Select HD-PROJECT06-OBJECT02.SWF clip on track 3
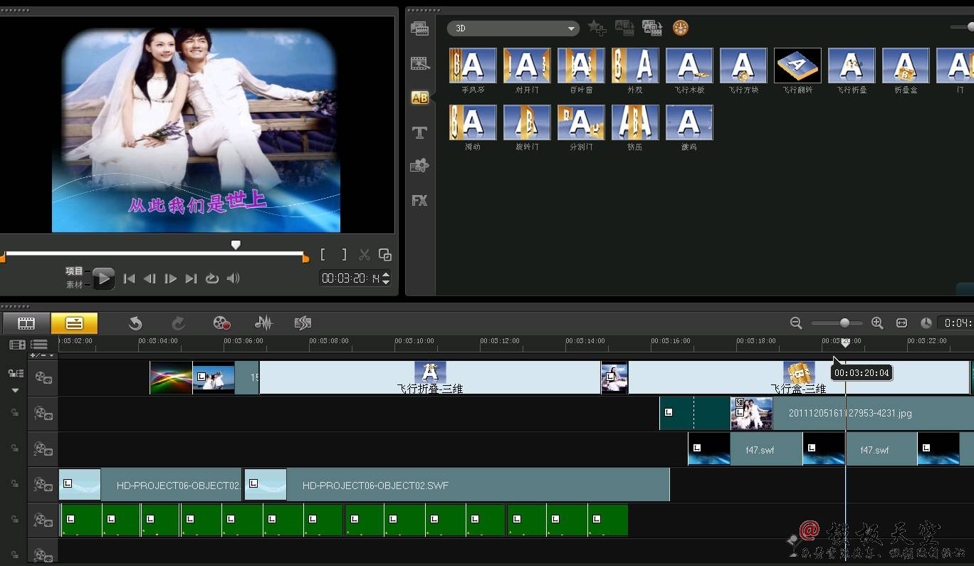 pos(456,484)
